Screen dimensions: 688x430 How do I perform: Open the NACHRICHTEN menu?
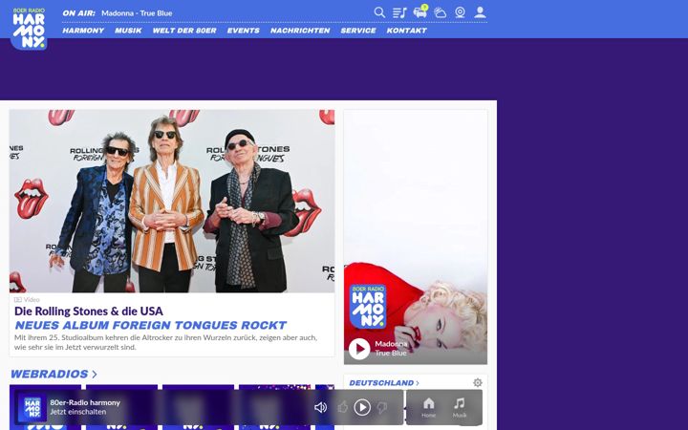point(300,31)
